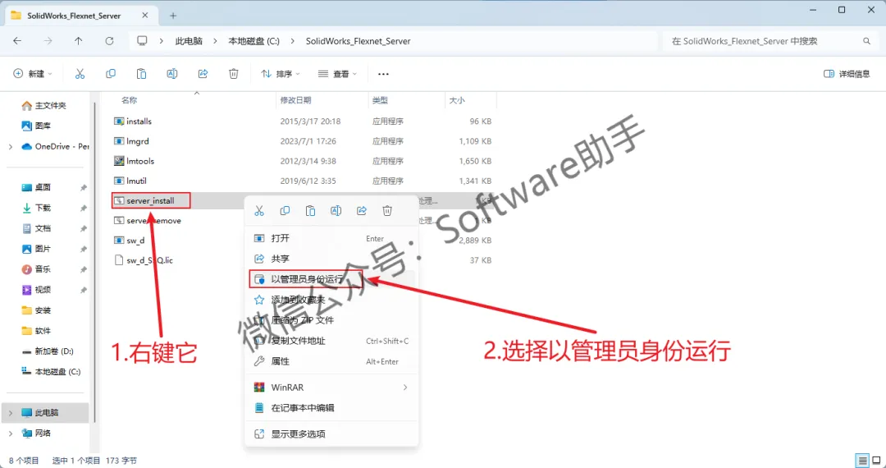
Task: Click Cut icon in context menu
Action: (x=259, y=211)
